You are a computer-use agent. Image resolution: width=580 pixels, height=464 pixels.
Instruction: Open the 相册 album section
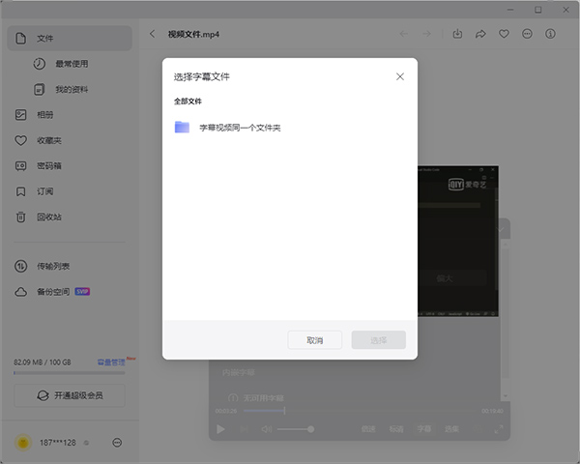coord(44,115)
